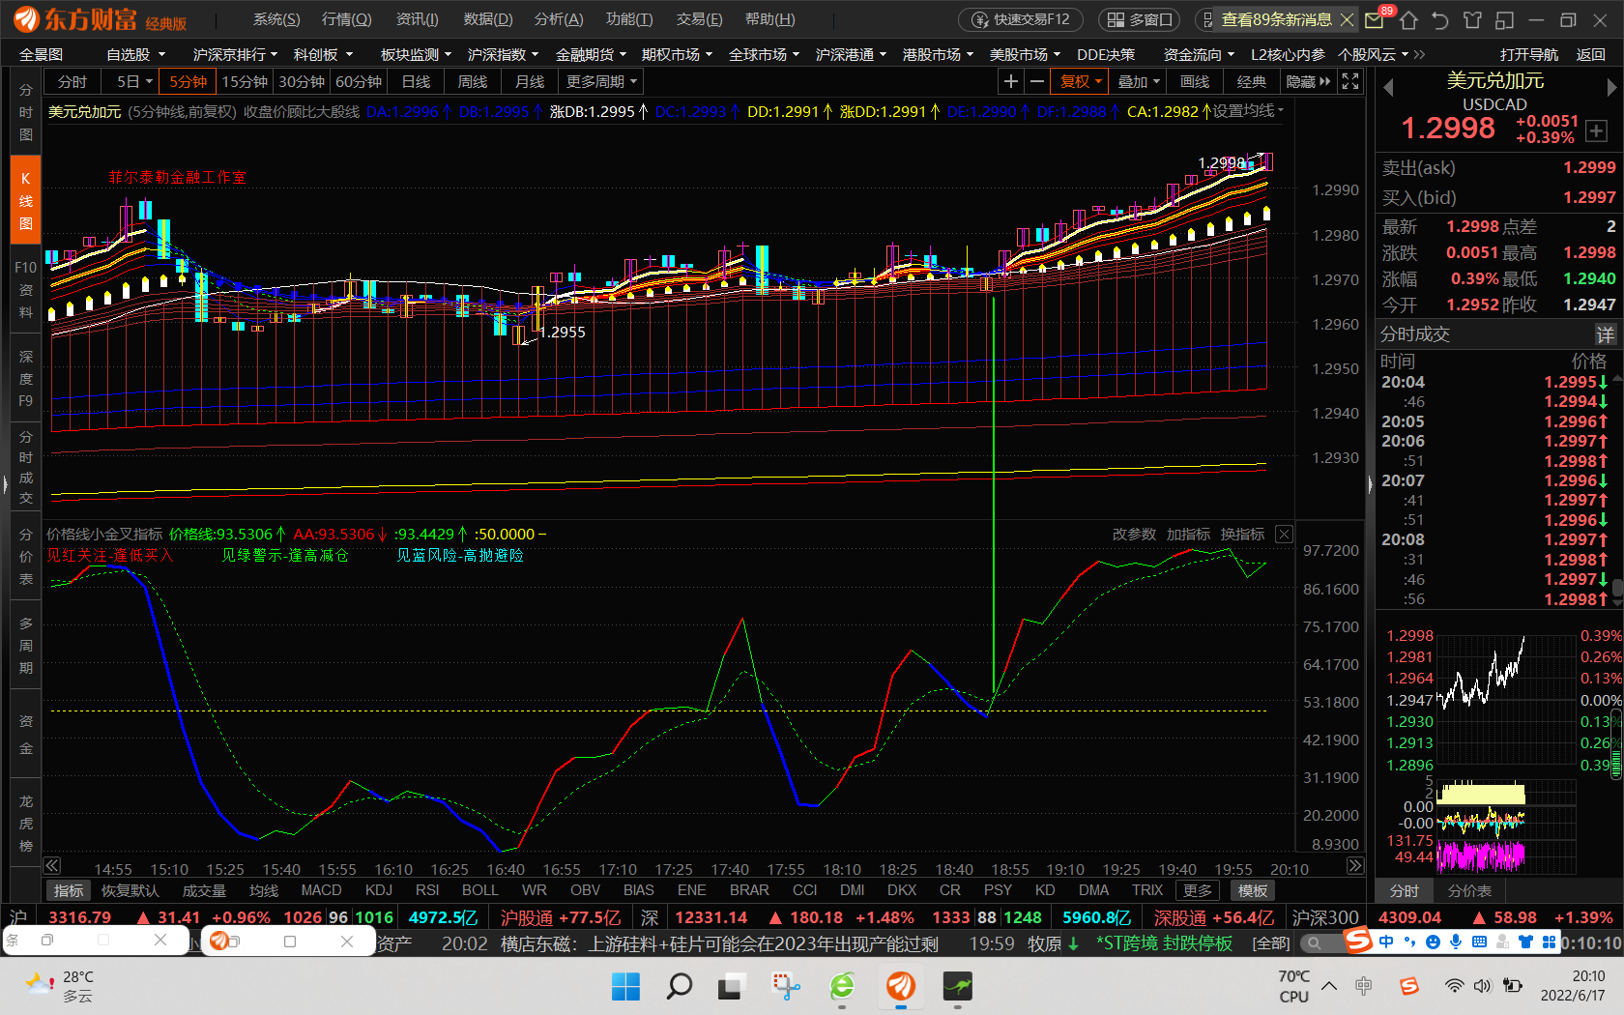Click 加指标 to add indicator
This screenshot has height=1015, width=1624.
coord(1188,534)
